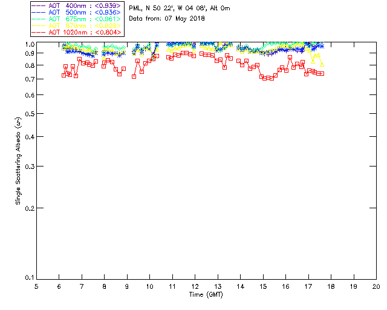Click the 13 tick label on time axis
The image size is (387, 310).
[218, 286]
